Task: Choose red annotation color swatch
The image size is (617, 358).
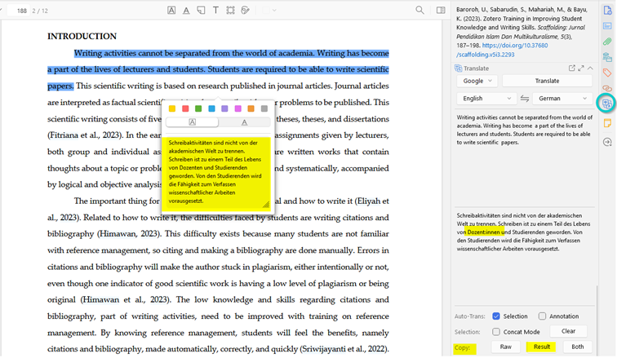Action: (185, 108)
